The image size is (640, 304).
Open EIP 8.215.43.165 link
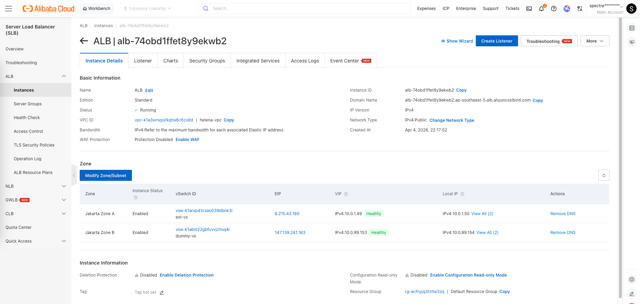click(x=287, y=214)
